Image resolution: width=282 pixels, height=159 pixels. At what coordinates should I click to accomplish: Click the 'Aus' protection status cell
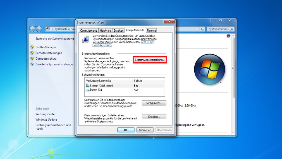click(136, 90)
